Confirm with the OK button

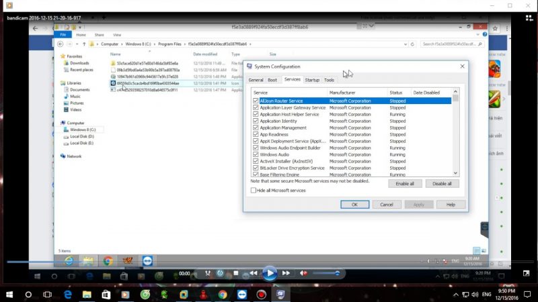click(x=355, y=205)
